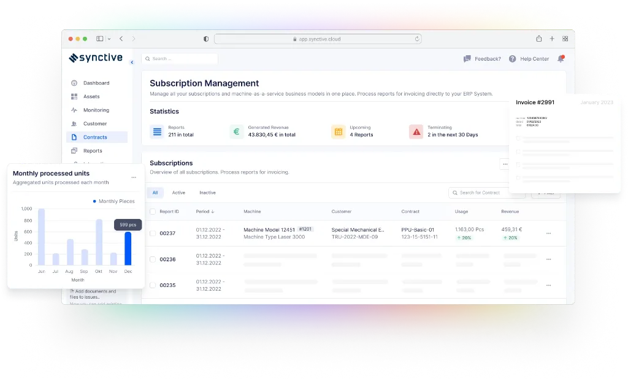The height and width of the screenshot is (379, 628).
Task: Click the highlighted Dec bar in chart
Action: coord(128,248)
